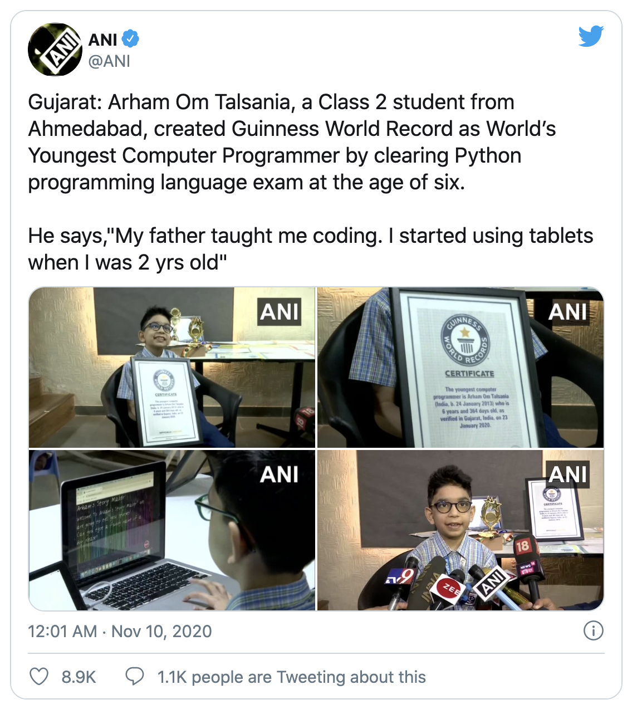Image resolution: width=637 pixels, height=714 pixels.
Task: Click the quote about father teaching coding
Action: (x=311, y=249)
